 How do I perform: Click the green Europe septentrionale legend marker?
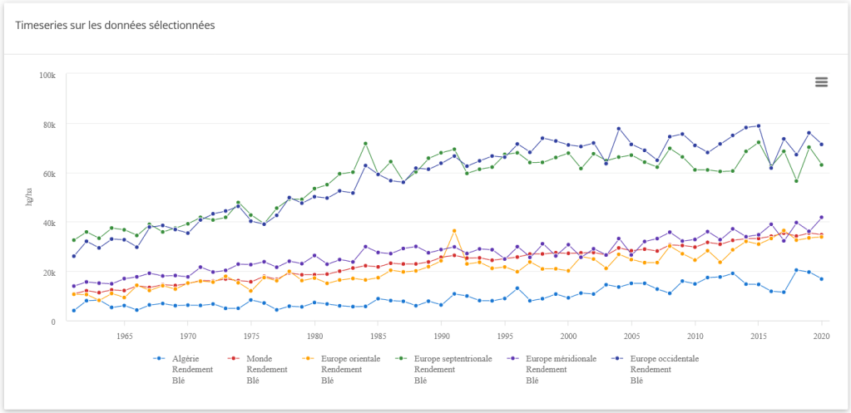[401, 359]
